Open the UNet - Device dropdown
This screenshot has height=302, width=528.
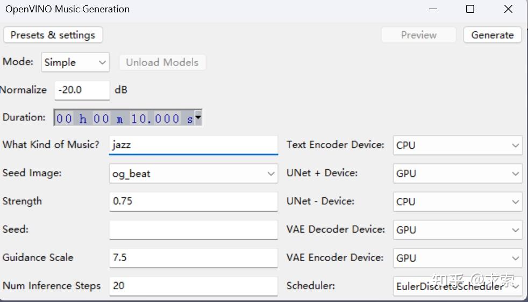[x=458, y=202]
